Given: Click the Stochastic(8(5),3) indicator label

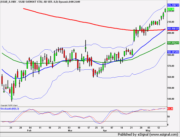Looking at the screenshot, I should [10, 109].
